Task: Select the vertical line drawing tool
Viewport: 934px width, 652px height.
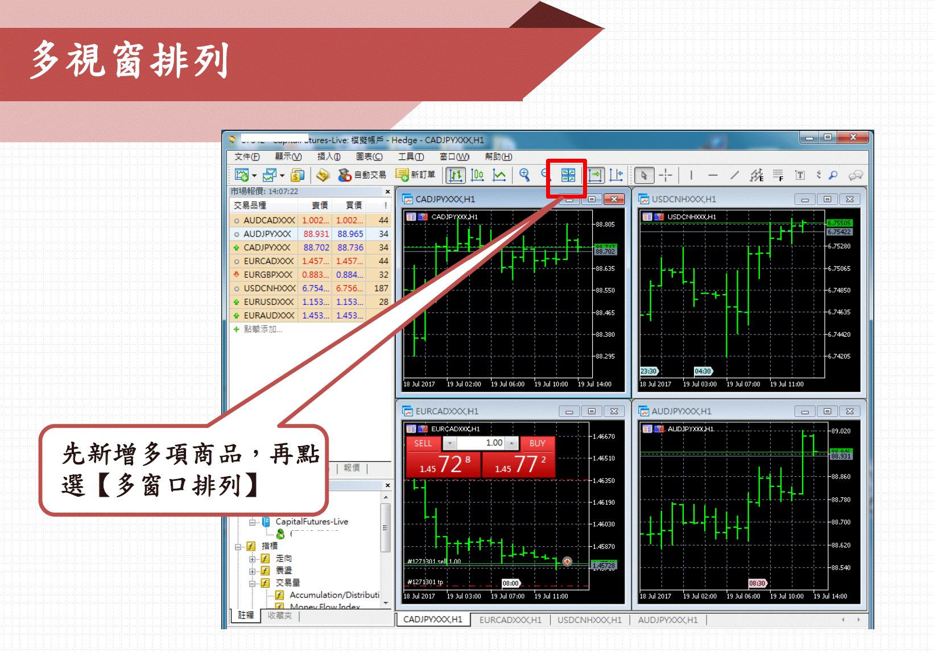Action: [x=691, y=175]
